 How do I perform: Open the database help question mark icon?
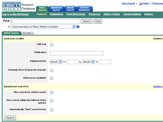[78, 27]
